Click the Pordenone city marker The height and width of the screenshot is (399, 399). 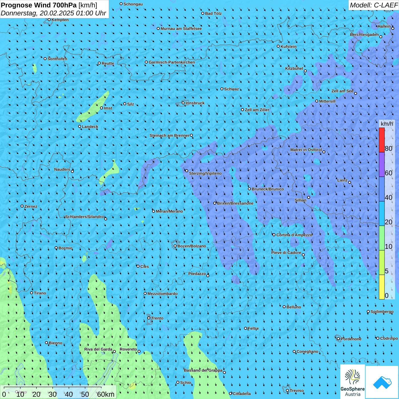coord(339,339)
